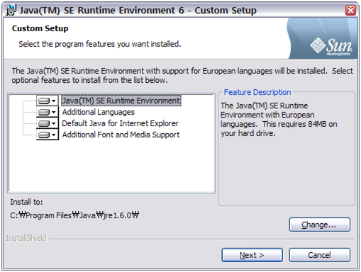Open dropdown arrow for Java(TM) SE Runtime Environment feature

(54, 101)
